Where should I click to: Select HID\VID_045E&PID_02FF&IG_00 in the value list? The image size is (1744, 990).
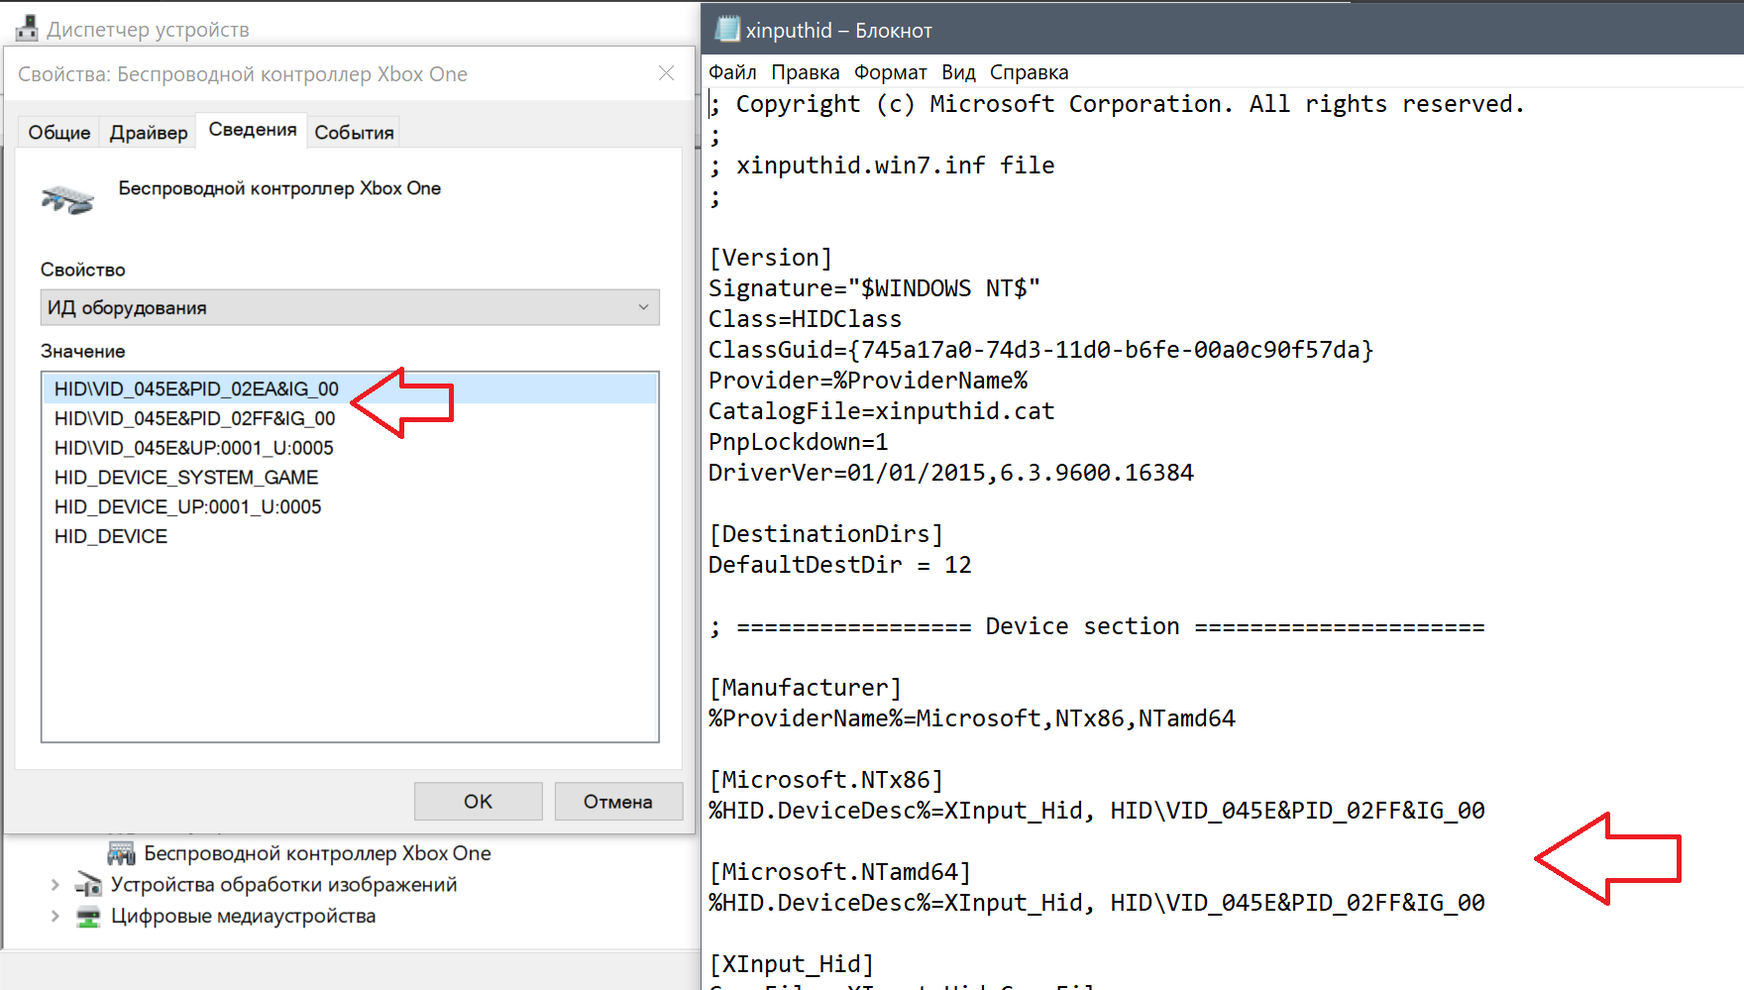350,418
